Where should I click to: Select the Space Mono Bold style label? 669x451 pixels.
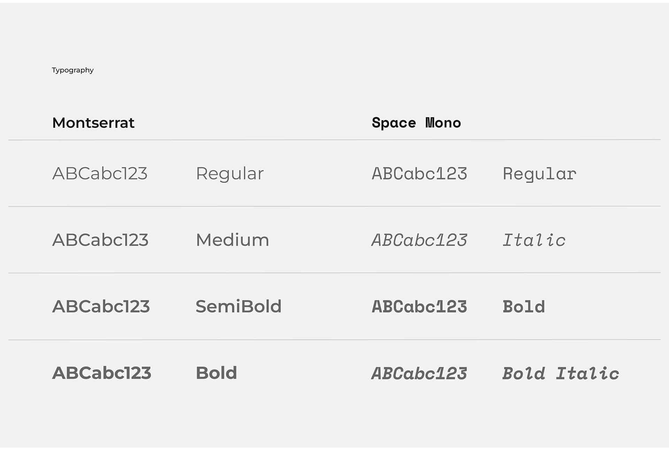pyautogui.click(x=524, y=306)
